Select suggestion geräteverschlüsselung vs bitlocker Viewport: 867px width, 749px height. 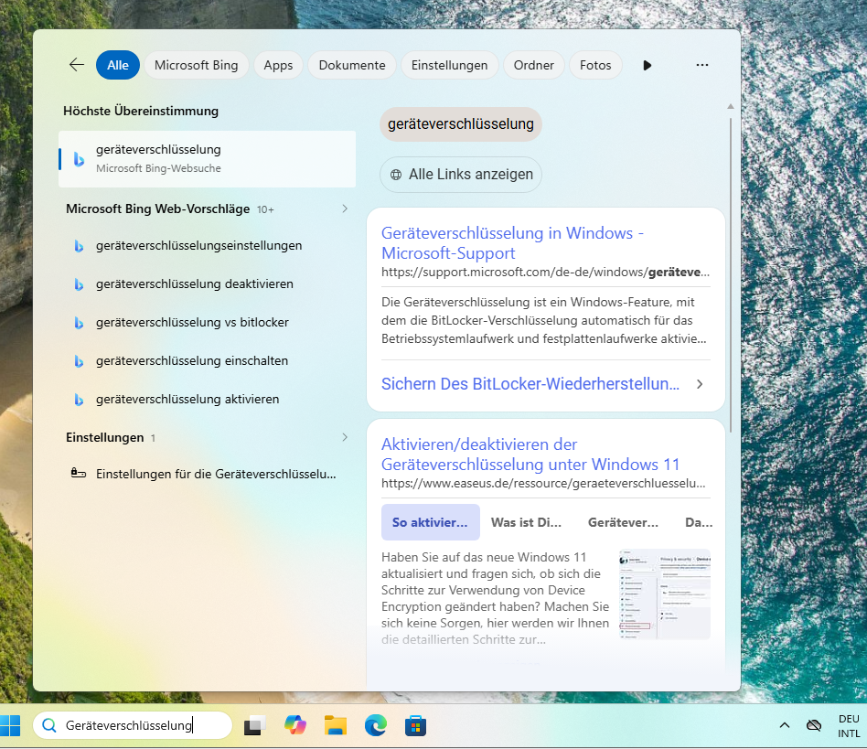click(x=207, y=323)
